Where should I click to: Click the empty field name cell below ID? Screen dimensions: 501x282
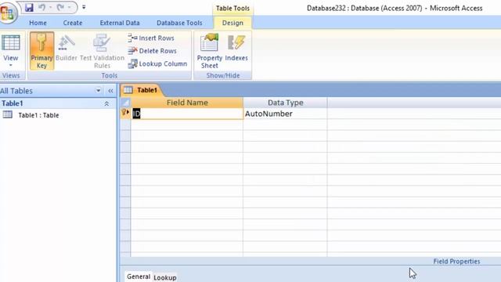pos(187,125)
